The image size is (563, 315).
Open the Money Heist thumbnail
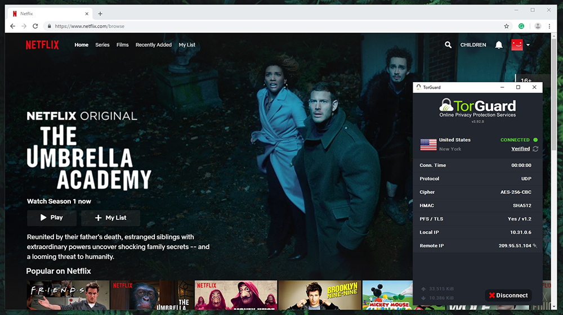(236, 295)
